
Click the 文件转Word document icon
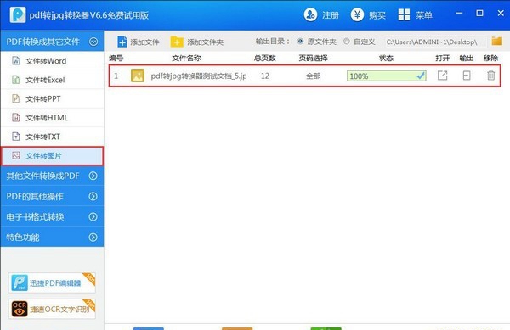click(15, 61)
